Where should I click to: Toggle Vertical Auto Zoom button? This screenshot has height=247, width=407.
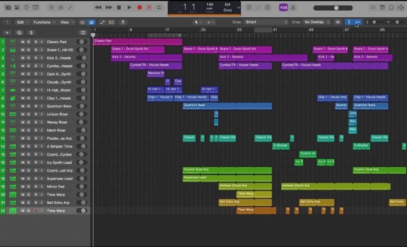(x=349, y=22)
